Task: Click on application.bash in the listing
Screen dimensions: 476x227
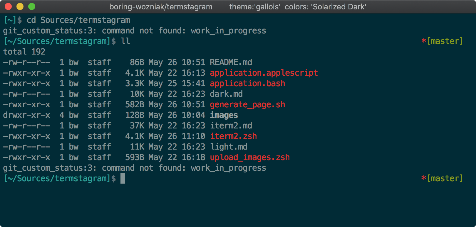Action: click(247, 83)
